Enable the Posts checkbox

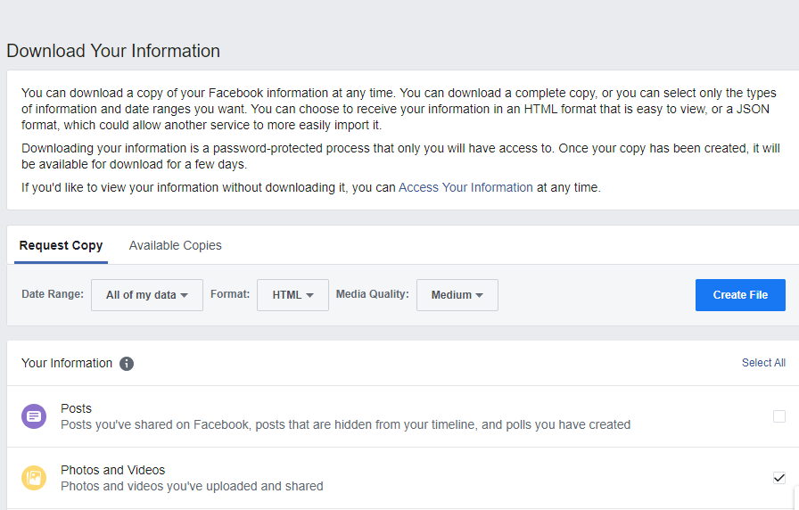pyautogui.click(x=779, y=416)
